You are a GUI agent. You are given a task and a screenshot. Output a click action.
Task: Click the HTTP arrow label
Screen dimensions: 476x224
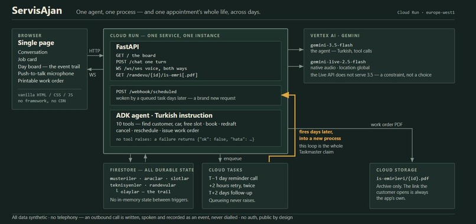94,51
